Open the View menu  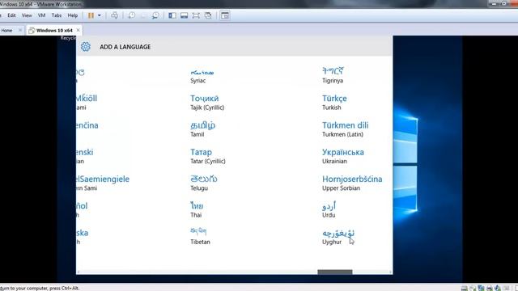click(x=27, y=15)
